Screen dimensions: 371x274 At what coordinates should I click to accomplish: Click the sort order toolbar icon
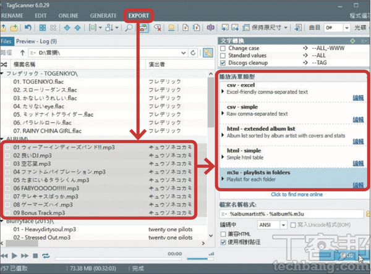(109, 28)
